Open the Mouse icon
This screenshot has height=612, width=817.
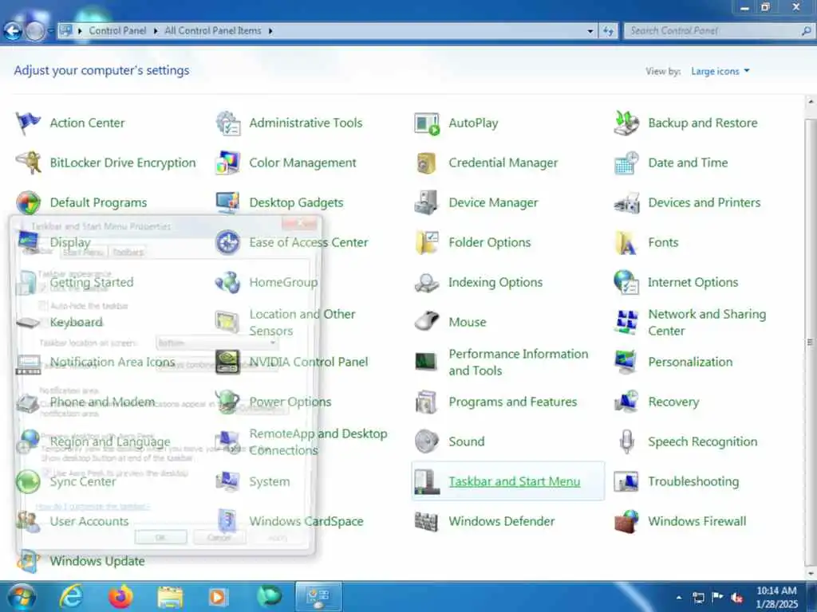tap(428, 322)
